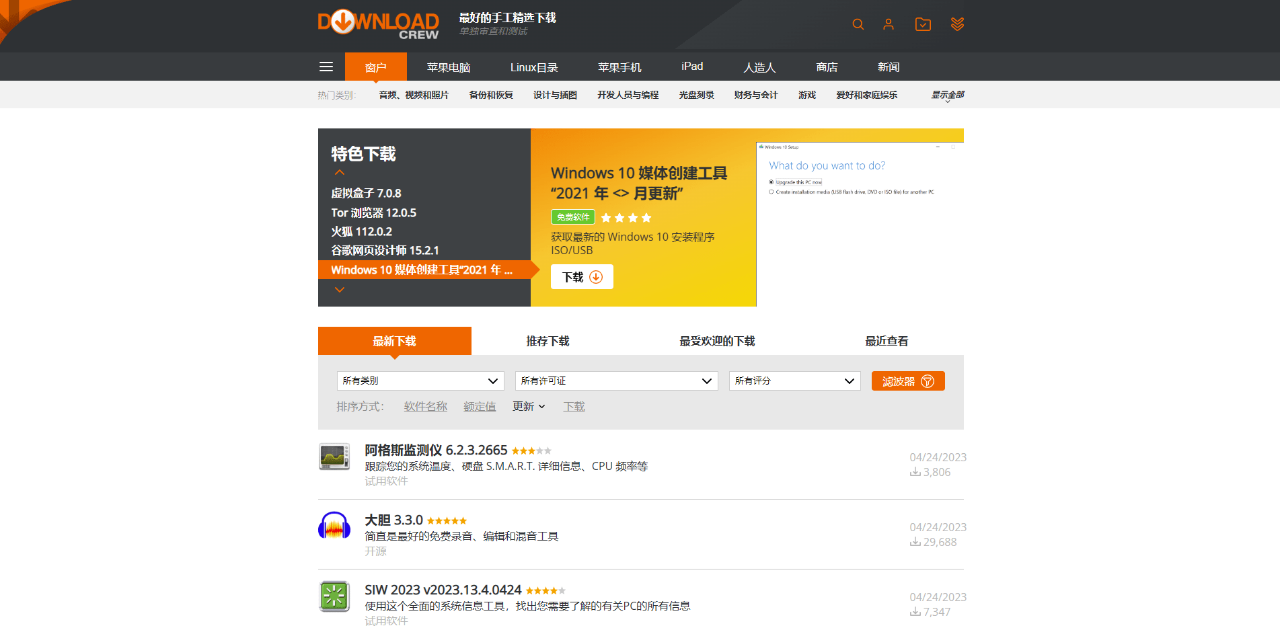Image resolution: width=1280 pixels, height=630 pixels.
Task: Open the hamburger menu icon
Action: point(326,67)
